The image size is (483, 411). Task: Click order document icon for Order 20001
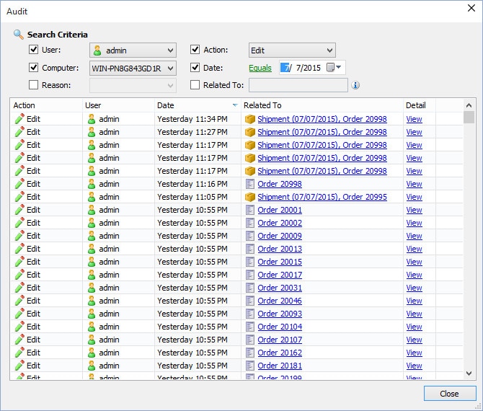point(250,210)
